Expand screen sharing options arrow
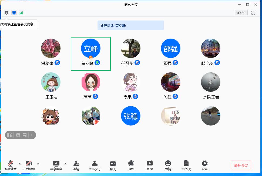This screenshot has width=262, height=176. (65, 164)
